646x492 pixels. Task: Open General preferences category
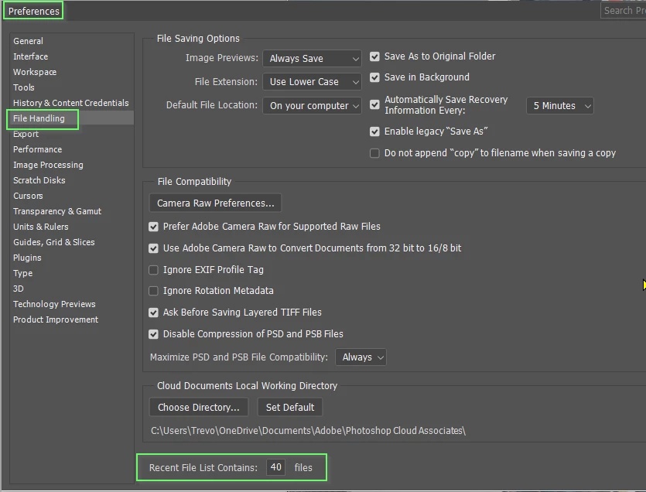pyautogui.click(x=28, y=41)
